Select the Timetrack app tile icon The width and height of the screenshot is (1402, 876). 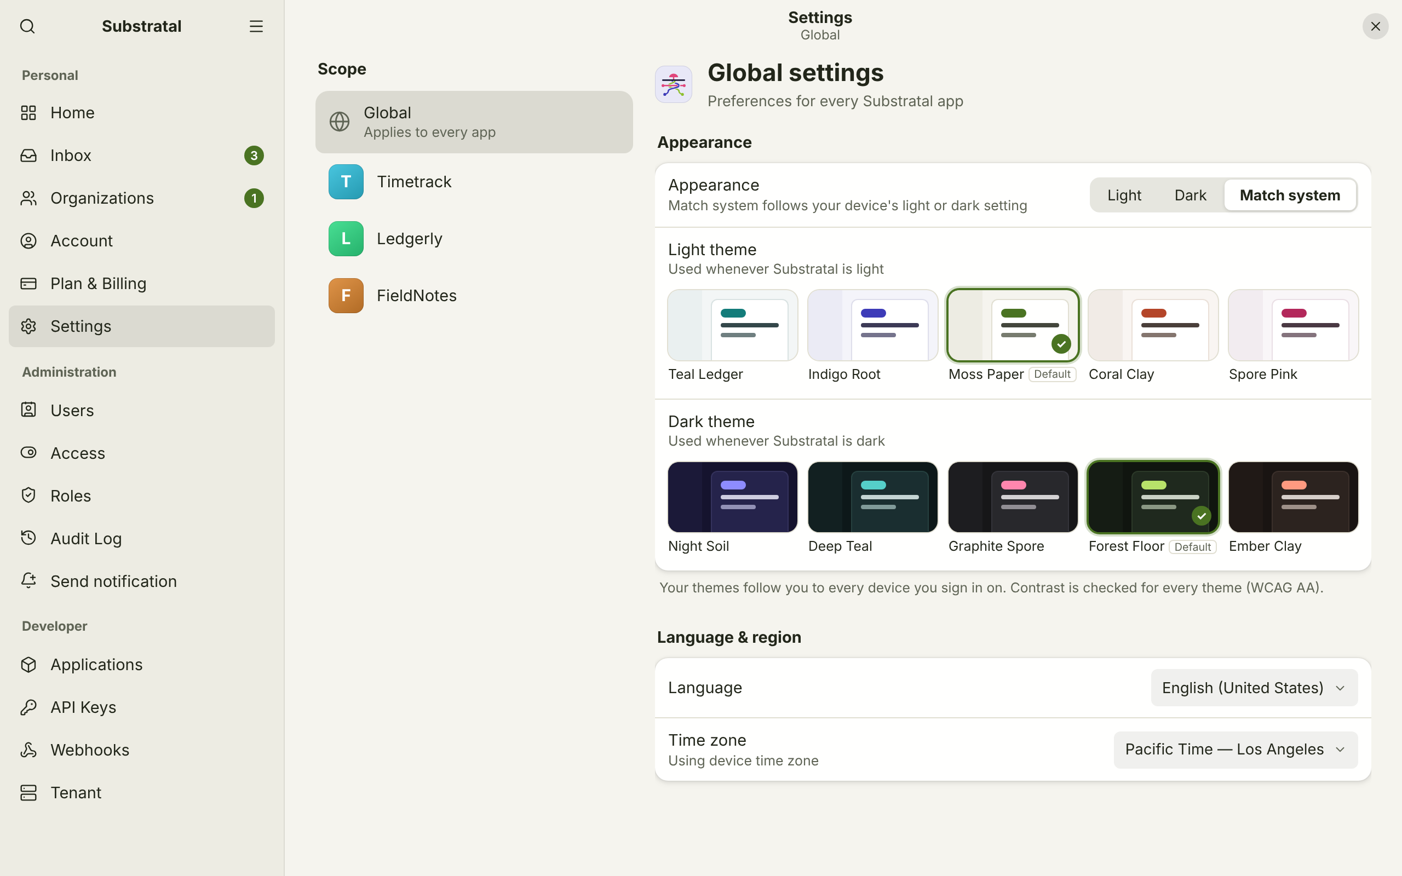pyautogui.click(x=346, y=182)
